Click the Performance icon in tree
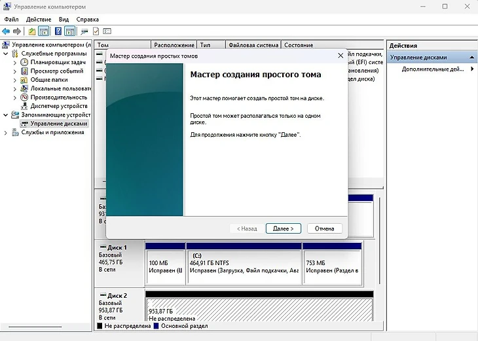This screenshot has width=478, height=341. point(24,98)
